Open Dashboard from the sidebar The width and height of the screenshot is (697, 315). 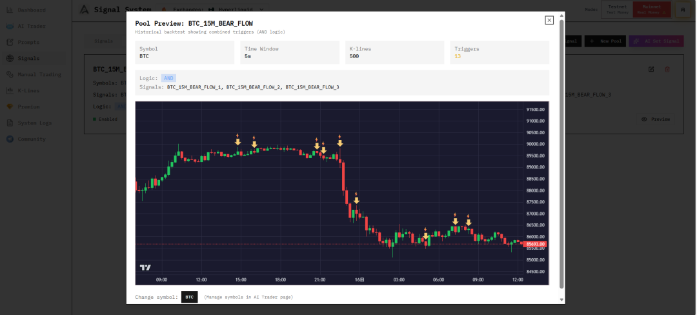pos(31,10)
